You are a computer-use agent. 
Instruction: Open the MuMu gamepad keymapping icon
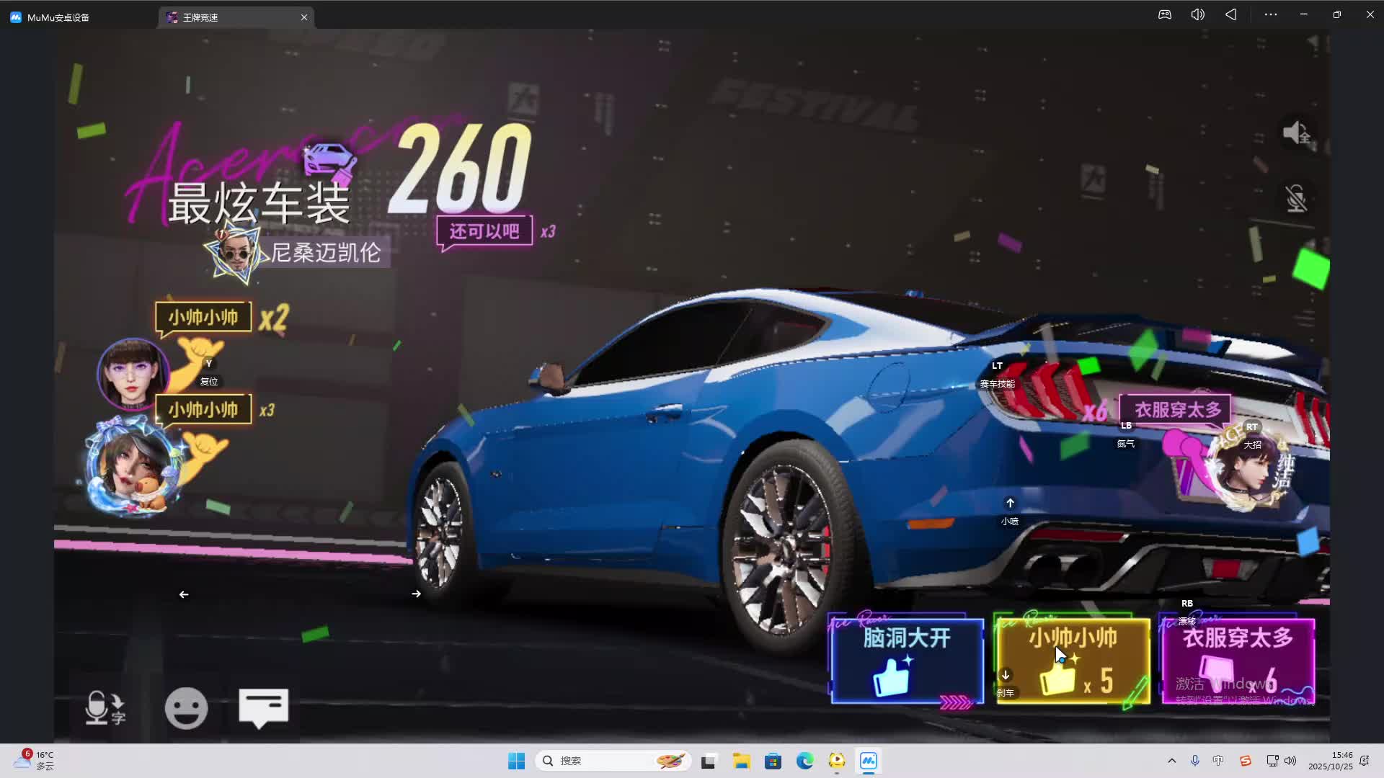[x=1164, y=14]
